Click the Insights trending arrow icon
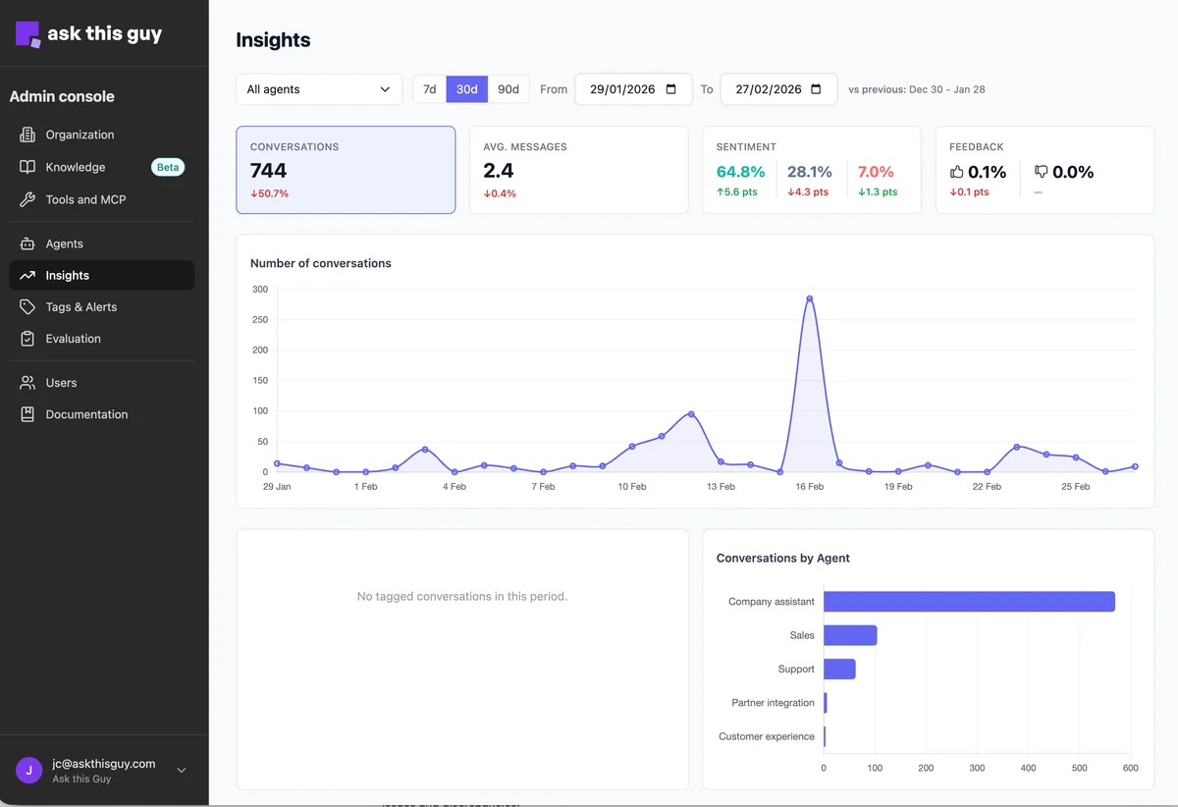Viewport: 1178px width, 807px height. tap(27, 276)
